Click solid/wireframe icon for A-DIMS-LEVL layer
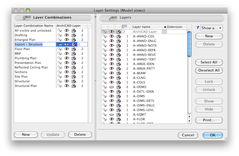 click(x=118, y=110)
